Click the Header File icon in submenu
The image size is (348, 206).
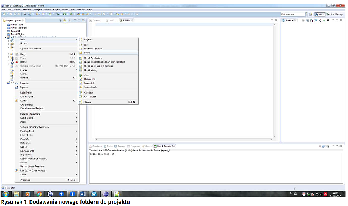coord(81,79)
